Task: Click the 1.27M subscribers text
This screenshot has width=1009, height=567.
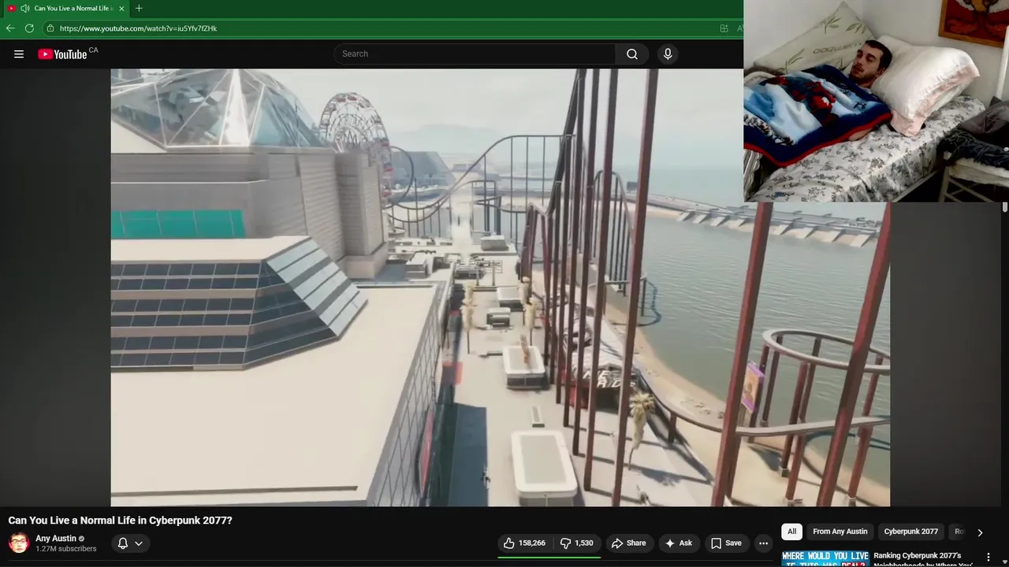Action: pyautogui.click(x=66, y=549)
